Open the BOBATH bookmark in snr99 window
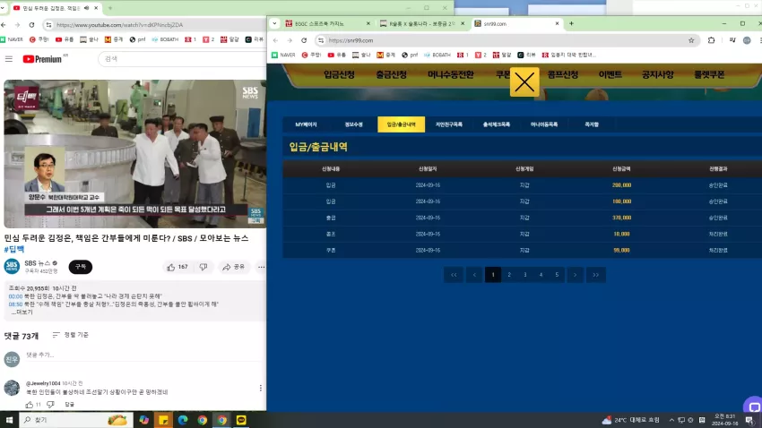This screenshot has width=762, height=428. [x=437, y=55]
